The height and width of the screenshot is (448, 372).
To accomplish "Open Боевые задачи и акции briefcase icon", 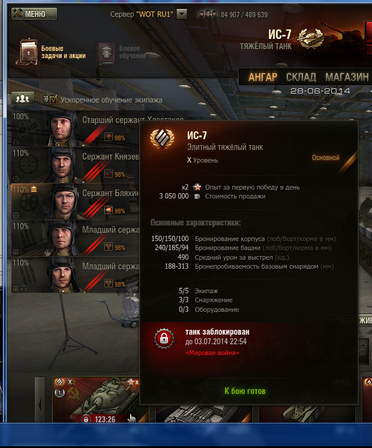I will (x=28, y=52).
